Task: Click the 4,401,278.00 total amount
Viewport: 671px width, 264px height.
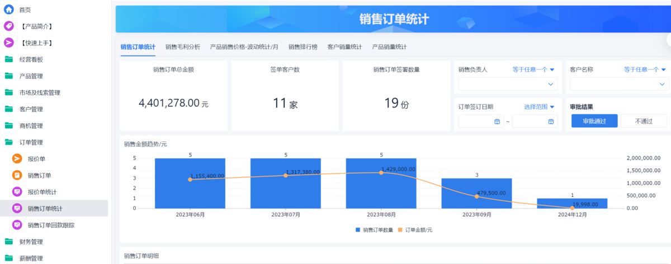Action: pyautogui.click(x=169, y=103)
